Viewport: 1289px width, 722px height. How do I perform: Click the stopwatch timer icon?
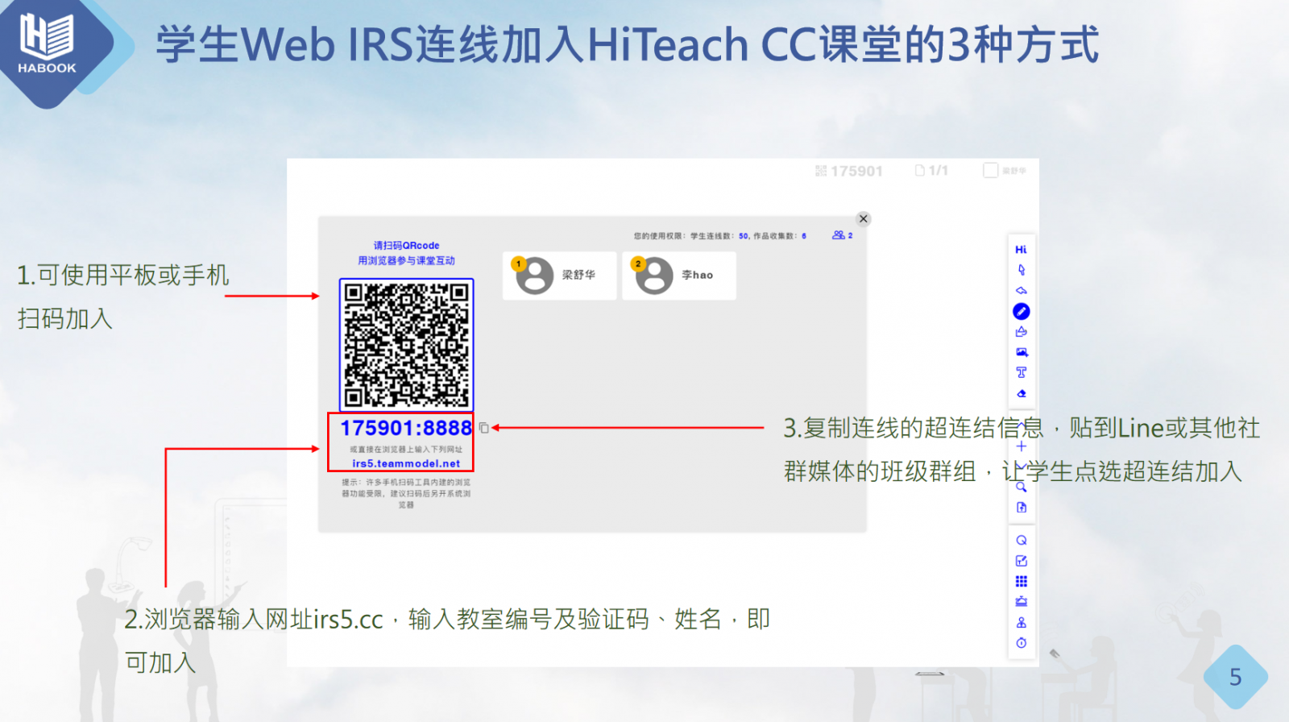[x=1021, y=643]
